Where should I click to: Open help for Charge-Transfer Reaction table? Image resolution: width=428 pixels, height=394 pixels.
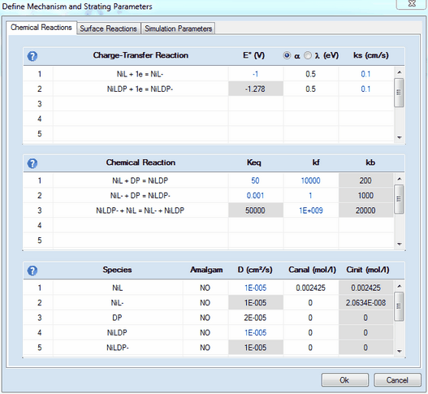click(32, 56)
